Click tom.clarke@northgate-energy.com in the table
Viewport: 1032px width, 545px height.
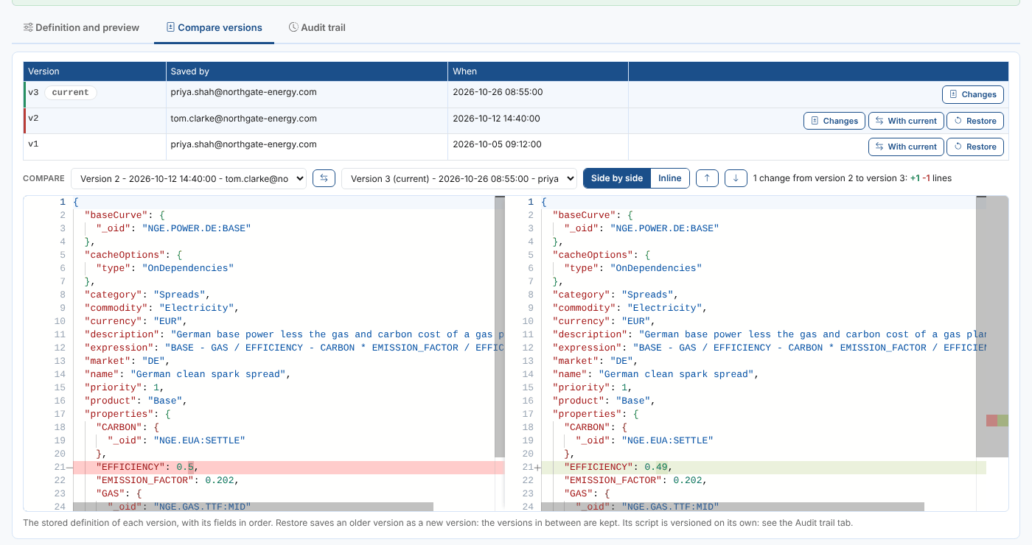[244, 119]
